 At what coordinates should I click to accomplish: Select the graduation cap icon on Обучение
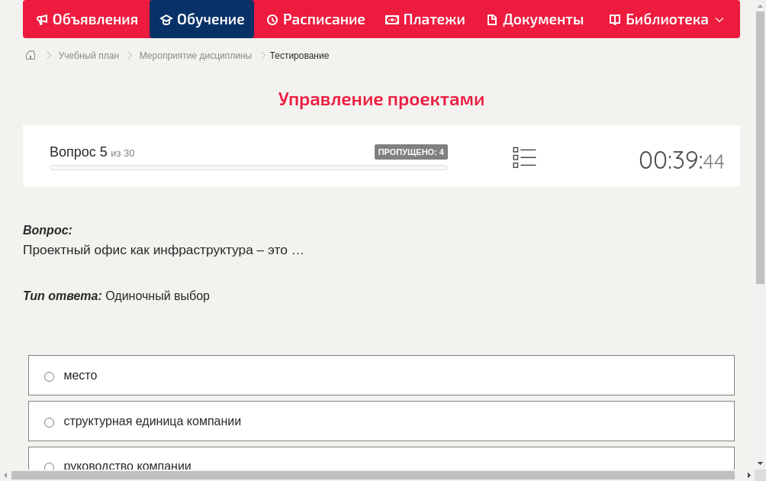pos(167,19)
